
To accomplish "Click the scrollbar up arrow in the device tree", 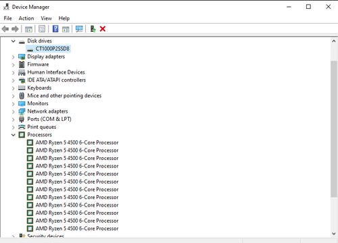I will 334,41.
